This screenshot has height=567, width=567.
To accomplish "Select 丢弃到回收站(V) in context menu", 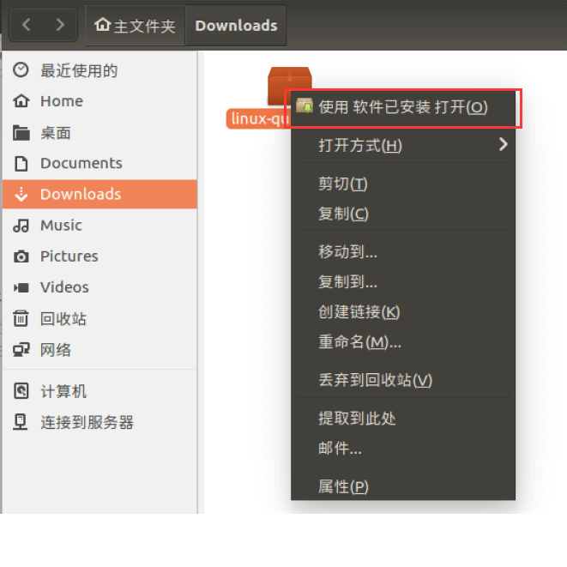I will point(403,380).
